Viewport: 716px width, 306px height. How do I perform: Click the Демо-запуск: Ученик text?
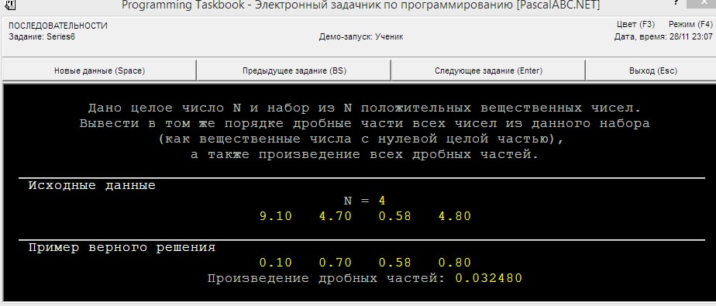pyautogui.click(x=361, y=37)
